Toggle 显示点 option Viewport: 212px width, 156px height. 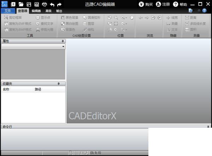coord(43,18)
